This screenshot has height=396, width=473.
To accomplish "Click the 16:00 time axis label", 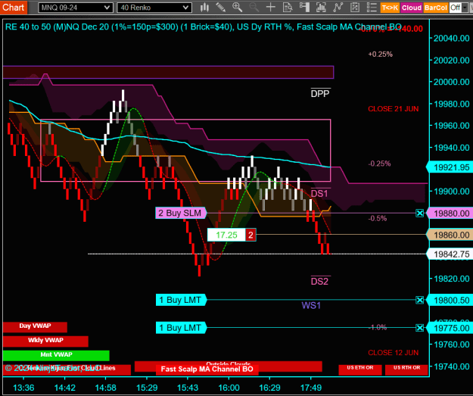I will click(229, 388).
